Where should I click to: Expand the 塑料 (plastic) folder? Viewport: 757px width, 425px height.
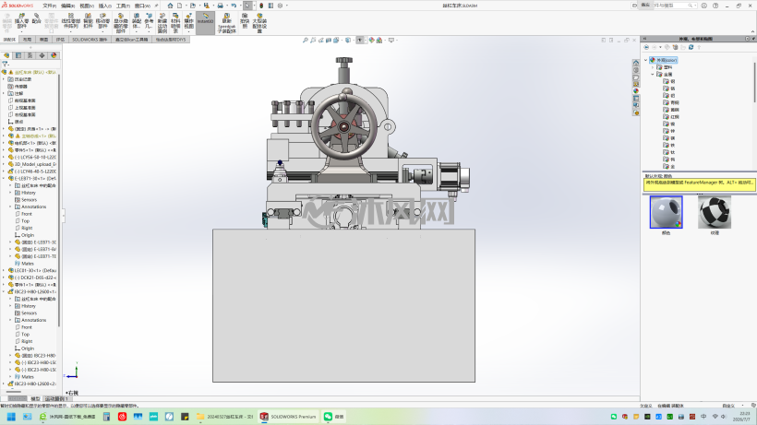pyautogui.click(x=653, y=67)
